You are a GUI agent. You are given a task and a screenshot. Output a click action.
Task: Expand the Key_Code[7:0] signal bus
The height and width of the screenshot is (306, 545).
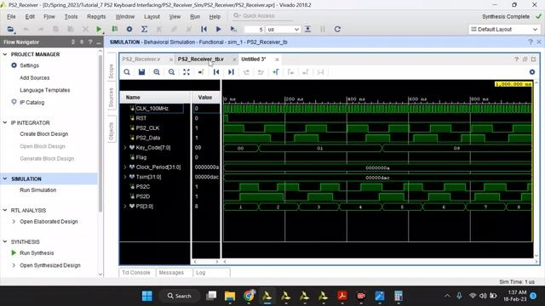pos(125,148)
